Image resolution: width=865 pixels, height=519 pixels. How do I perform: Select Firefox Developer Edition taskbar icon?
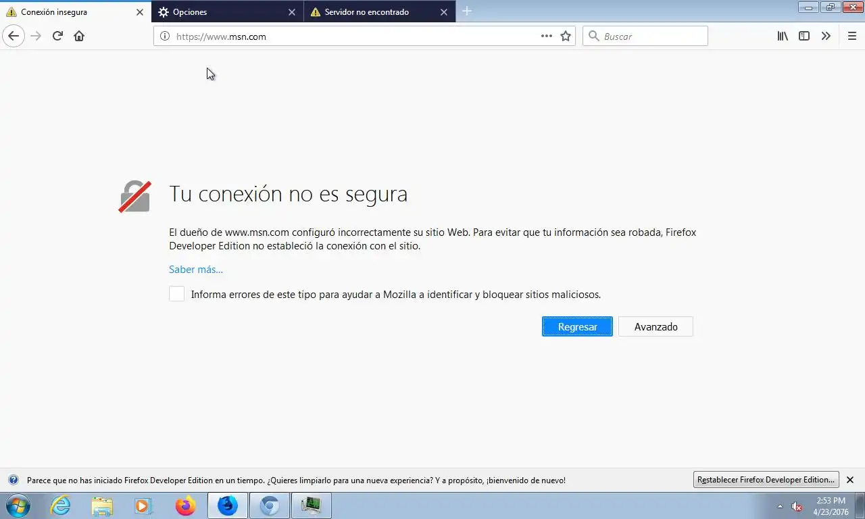tap(228, 505)
